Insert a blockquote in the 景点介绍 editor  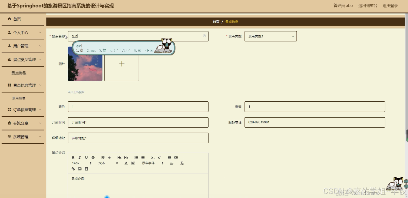[103, 157]
